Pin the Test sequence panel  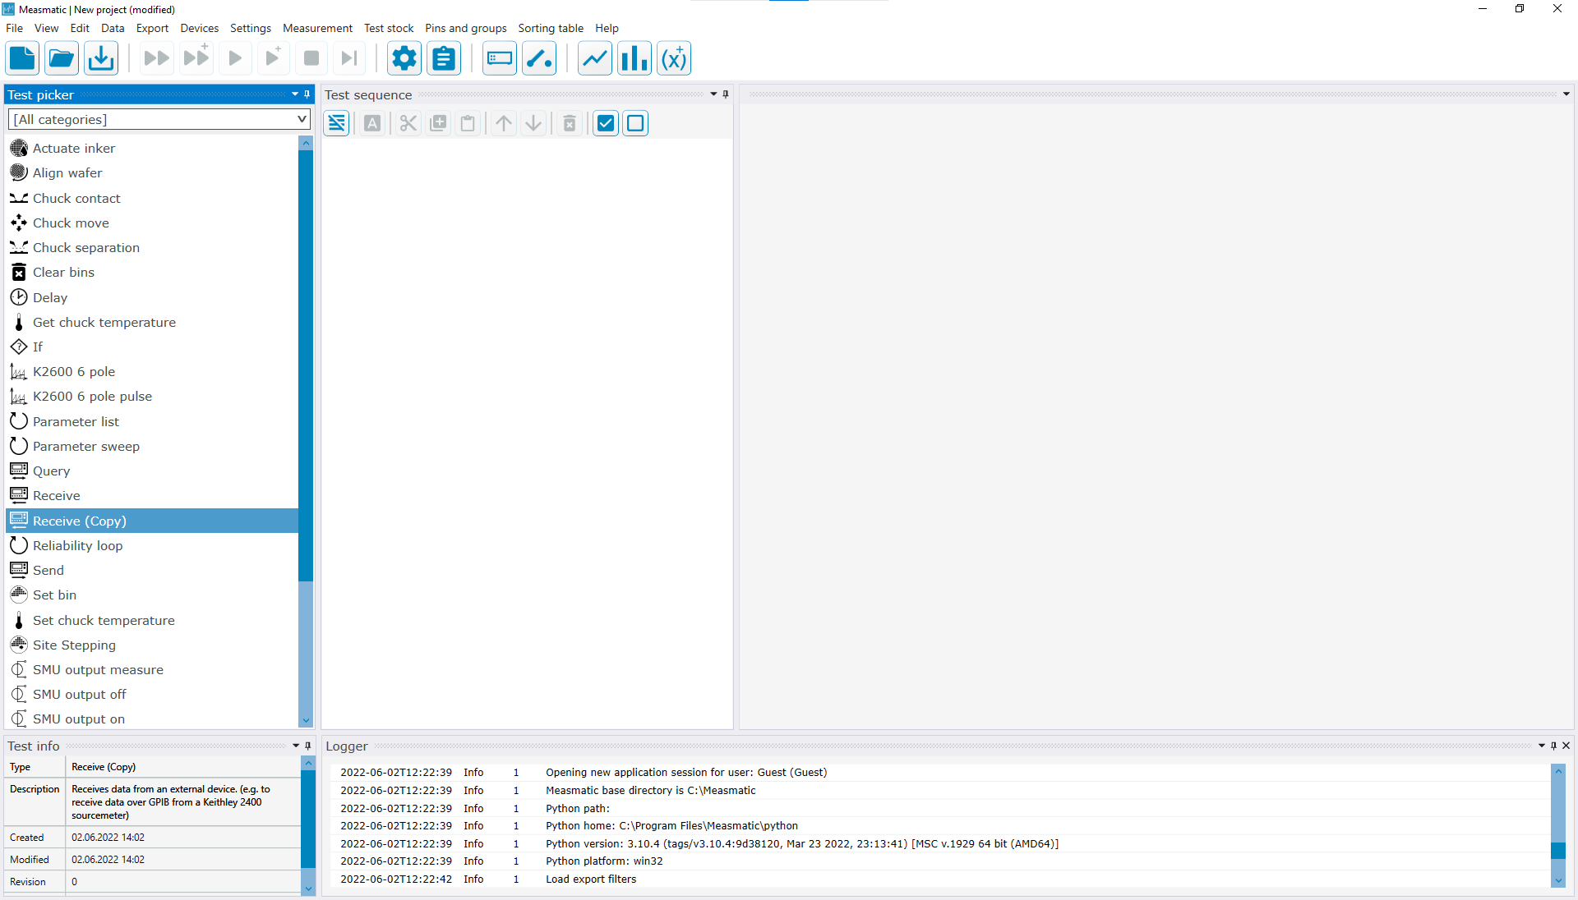726,94
